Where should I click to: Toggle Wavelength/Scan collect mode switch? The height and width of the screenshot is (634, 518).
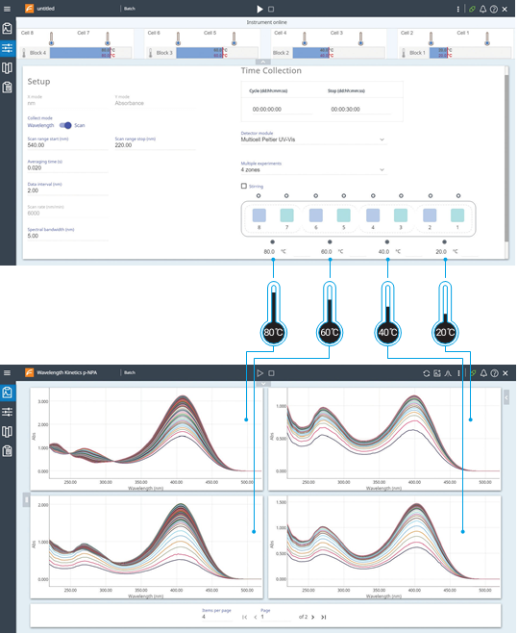(x=65, y=125)
